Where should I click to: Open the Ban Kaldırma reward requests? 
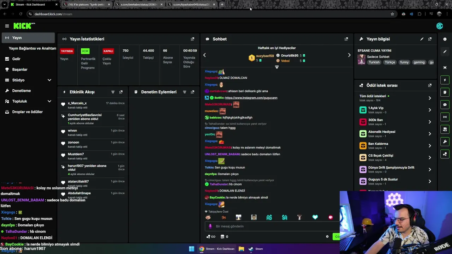click(x=395, y=146)
